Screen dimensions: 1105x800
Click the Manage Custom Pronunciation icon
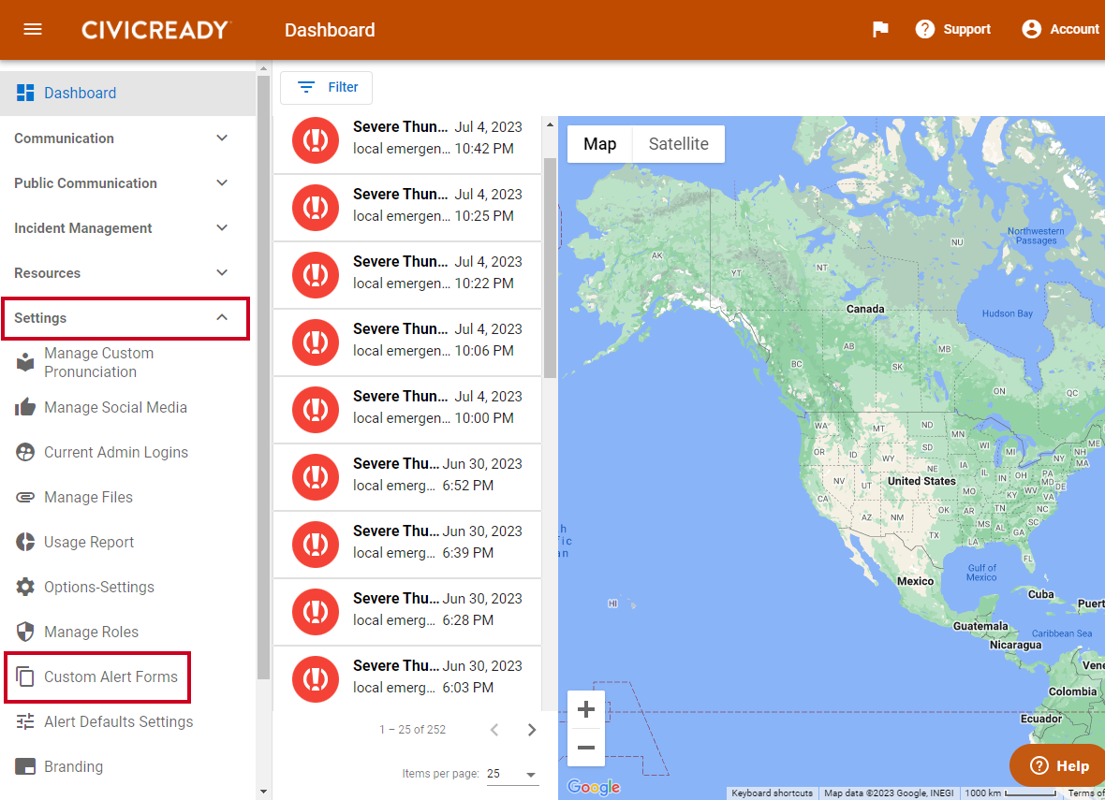25,363
